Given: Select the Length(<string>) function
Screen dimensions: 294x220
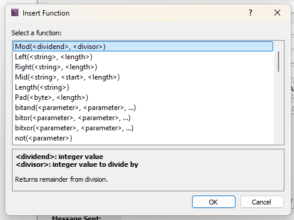Looking at the screenshot, I should click(143, 87).
